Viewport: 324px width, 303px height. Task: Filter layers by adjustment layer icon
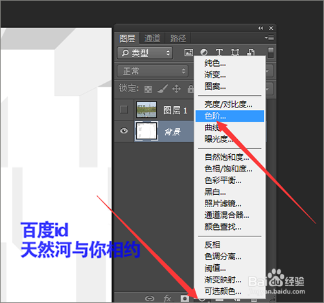(x=203, y=52)
